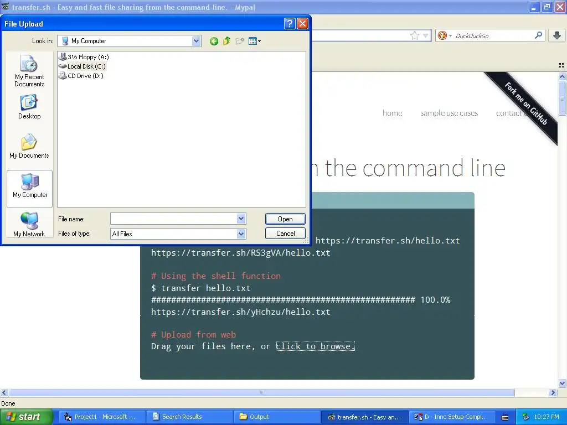Click '# Upload from web' comment
This screenshot has width=567, height=425.
193,335
